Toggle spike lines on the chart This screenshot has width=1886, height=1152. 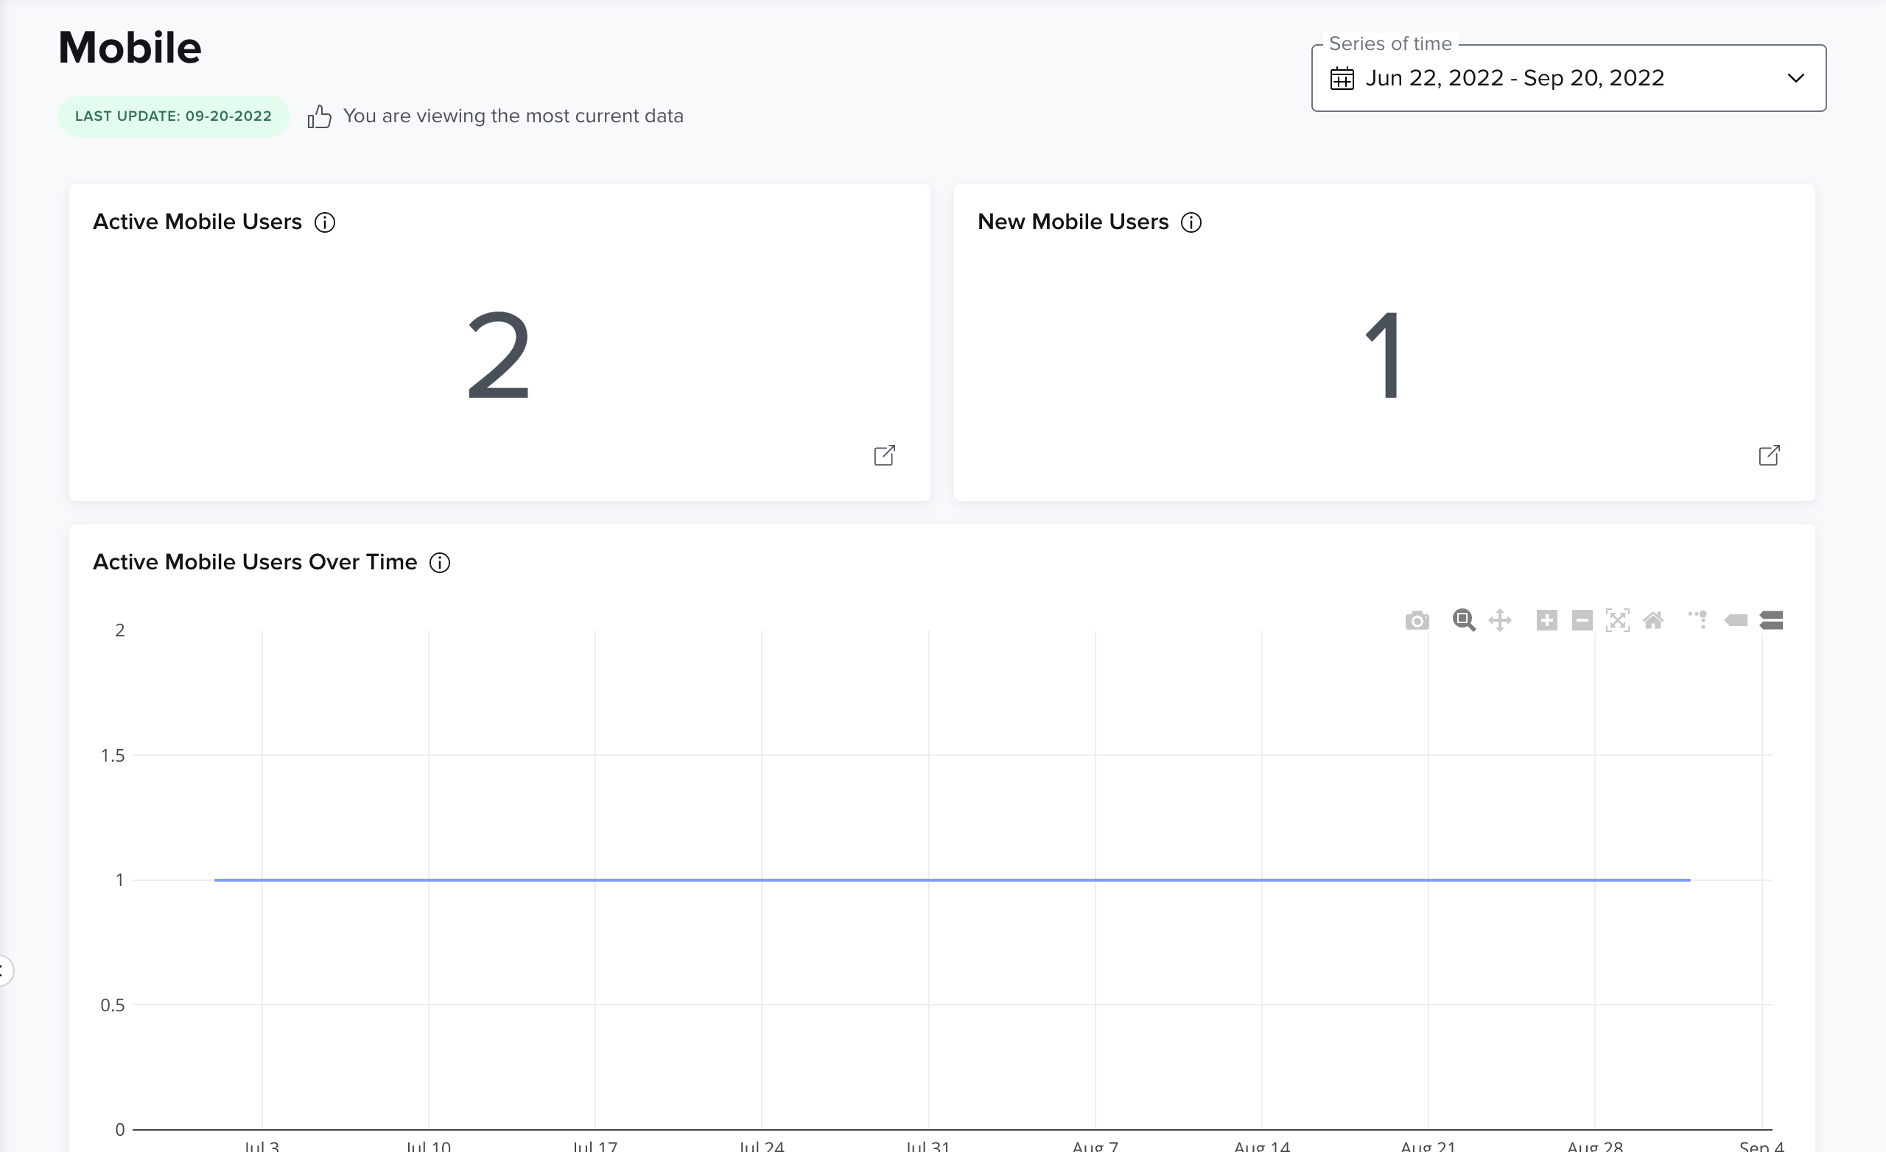pyautogui.click(x=1697, y=620)
